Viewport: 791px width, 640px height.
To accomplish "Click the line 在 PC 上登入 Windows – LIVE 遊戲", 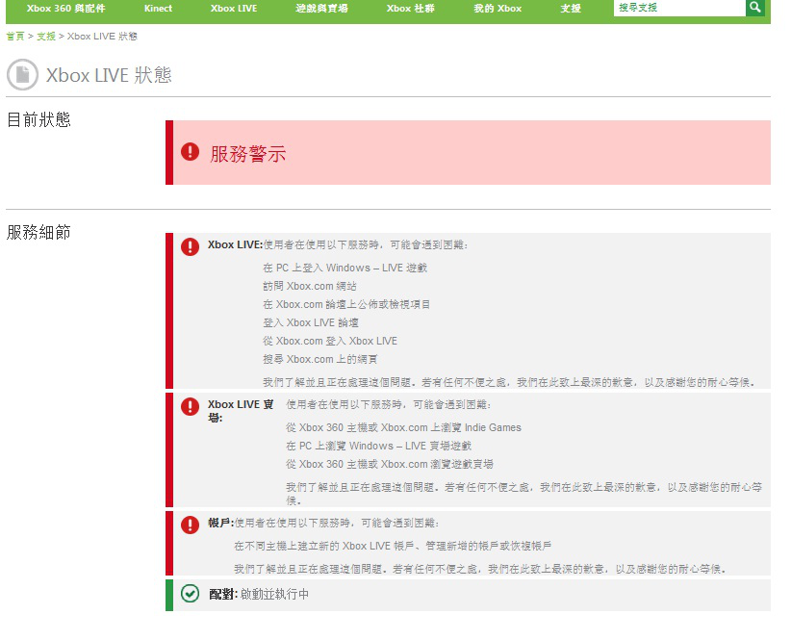I will pyautogui.click(x=345, y=268).
